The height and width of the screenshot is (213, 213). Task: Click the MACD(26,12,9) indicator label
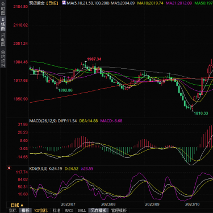pyautogui.click(x=43, y=121)
